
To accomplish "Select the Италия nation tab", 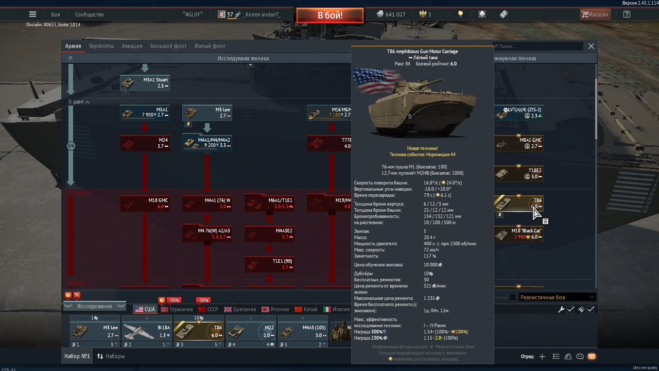I will click(x=337, y=309).
